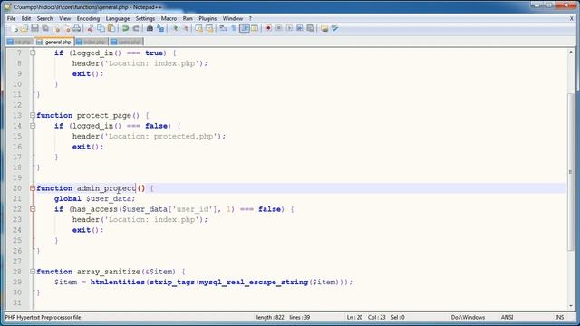Click the vertical scrollbar up arrow

coord(571,53)
